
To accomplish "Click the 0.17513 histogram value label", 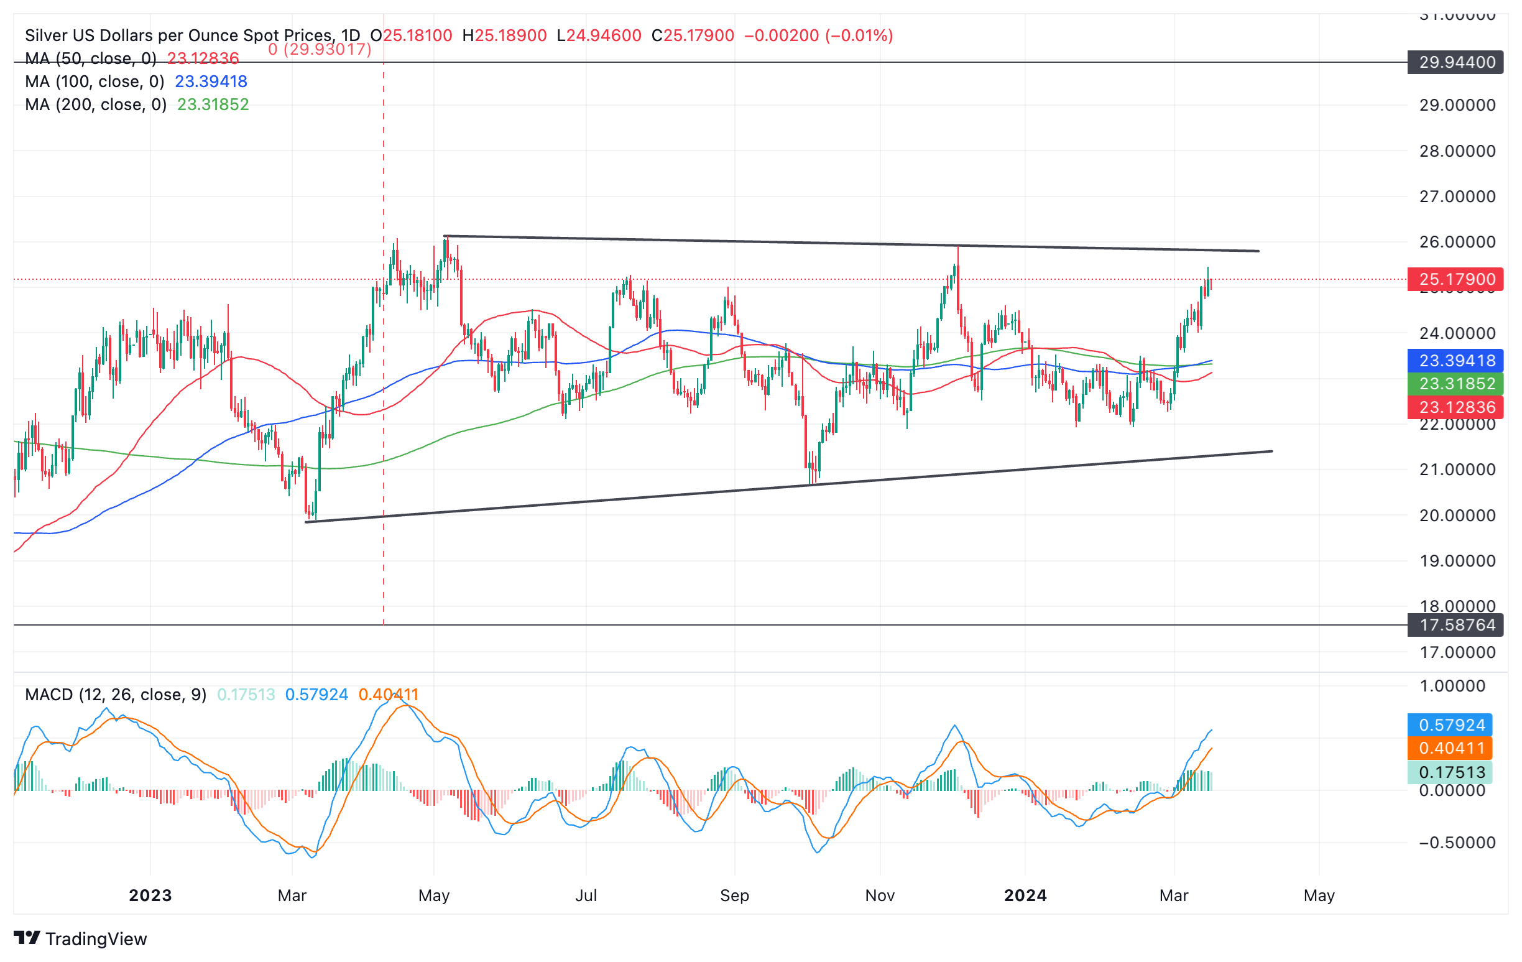I will pyautogui.click(x=1451, y=772).
